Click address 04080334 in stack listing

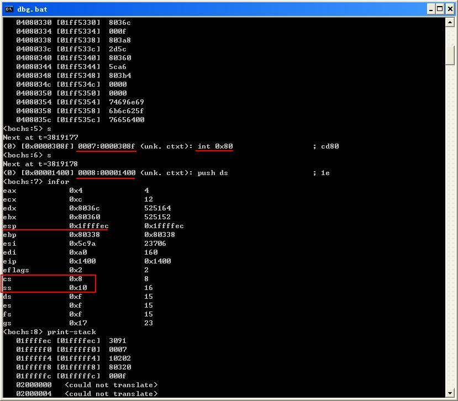click(x=34, y=31)
